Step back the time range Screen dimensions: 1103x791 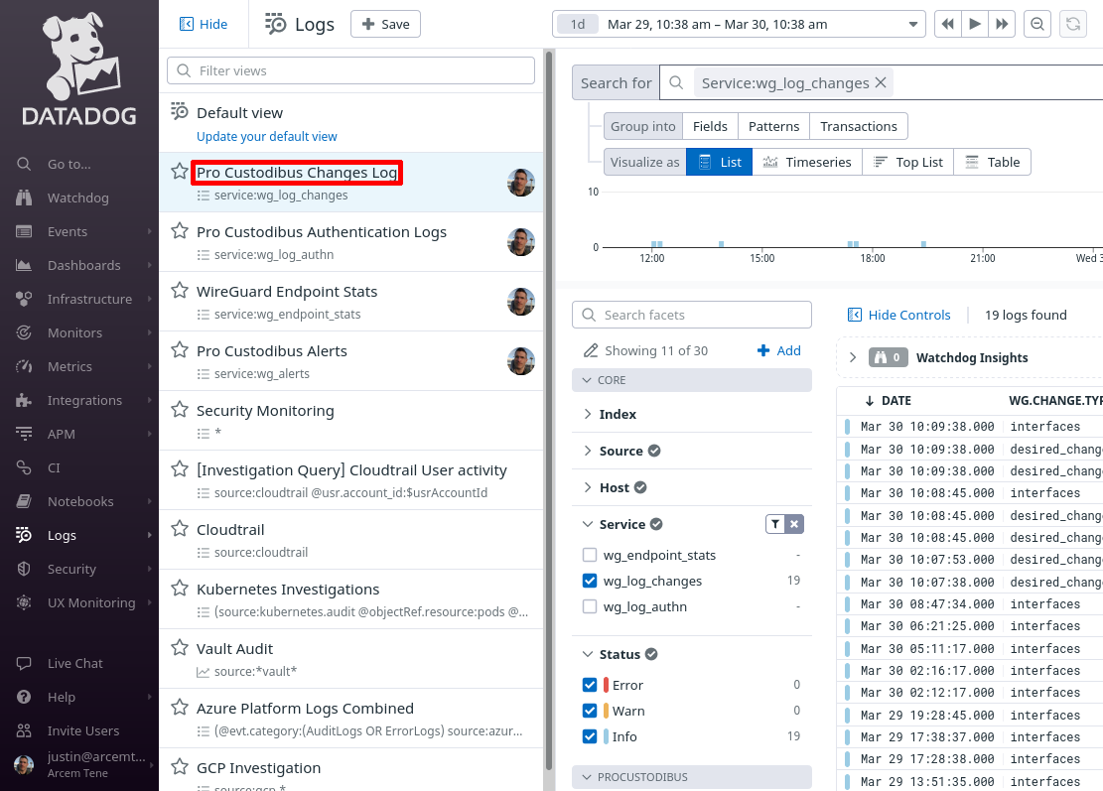947,24
